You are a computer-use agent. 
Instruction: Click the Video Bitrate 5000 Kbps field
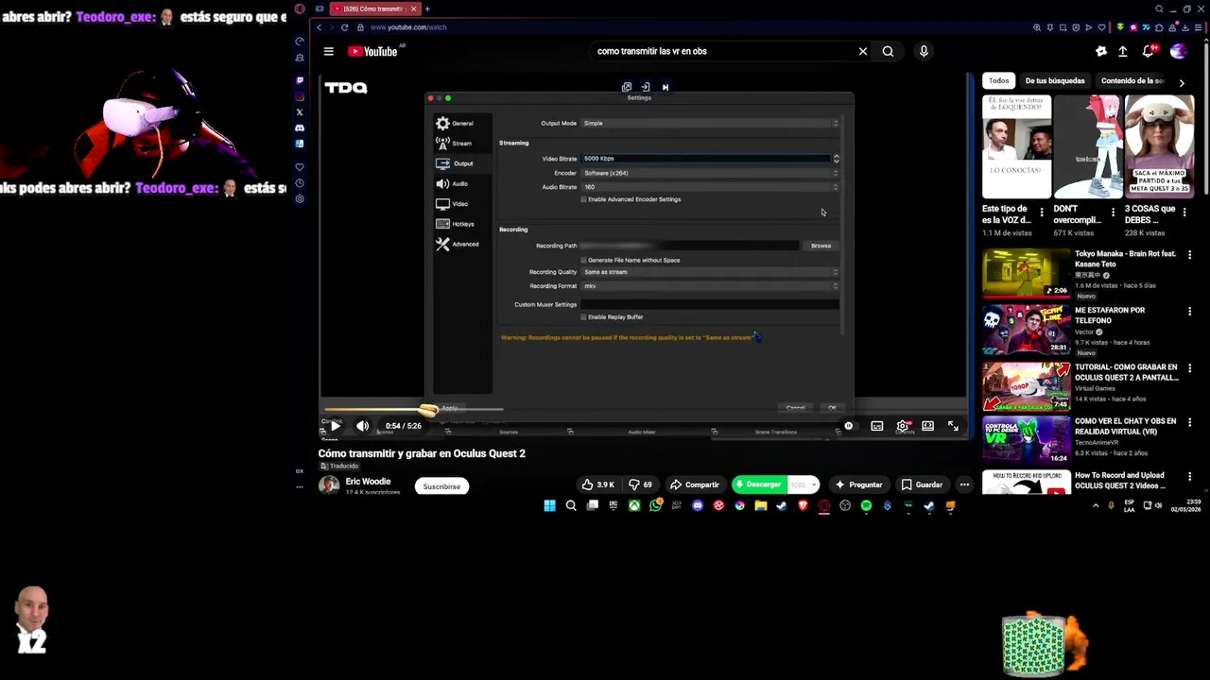[706, 159]
